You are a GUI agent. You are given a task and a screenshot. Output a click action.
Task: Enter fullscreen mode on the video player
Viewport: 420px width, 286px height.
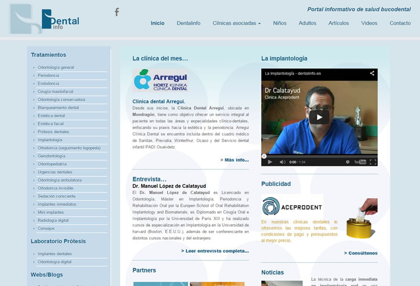tap(373, 162)
